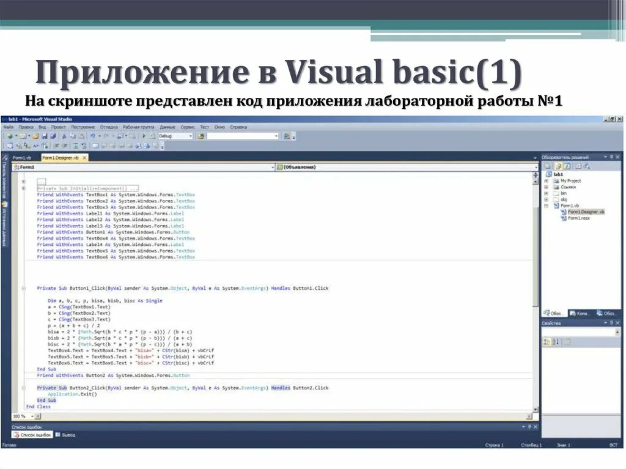Toggle auto-hide pin on Список ошибок panel
This screenshot has width=626, height=469.
529,427
